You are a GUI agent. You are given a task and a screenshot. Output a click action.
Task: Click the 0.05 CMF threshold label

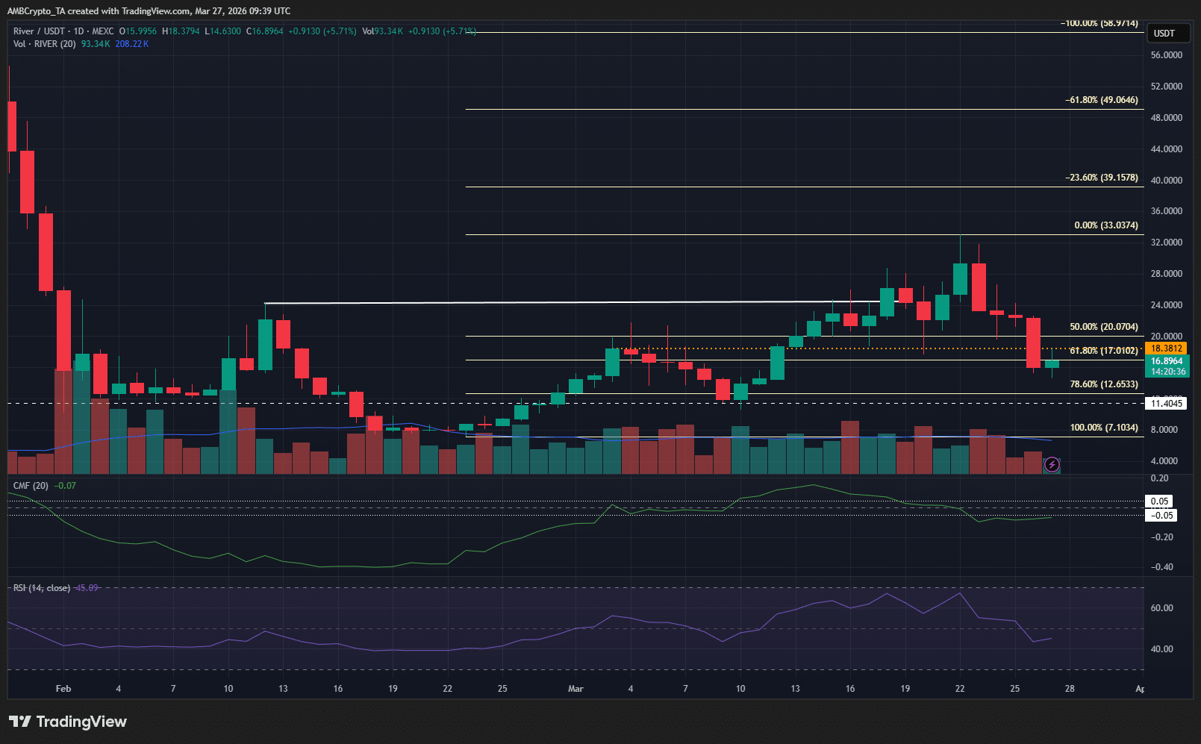pos(1158,501)
